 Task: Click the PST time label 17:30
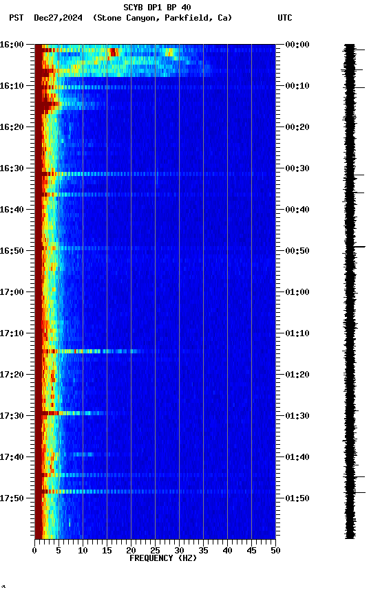tap(12, 416)
